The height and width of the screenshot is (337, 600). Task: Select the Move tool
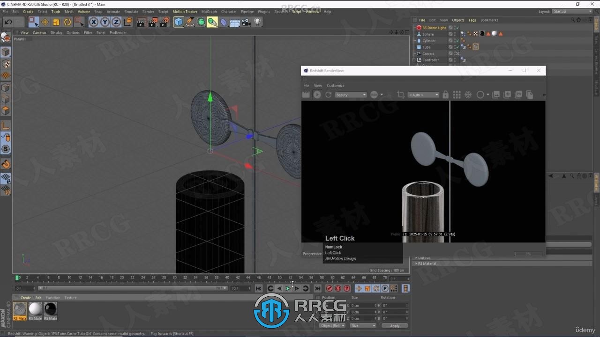click(45, 22)
